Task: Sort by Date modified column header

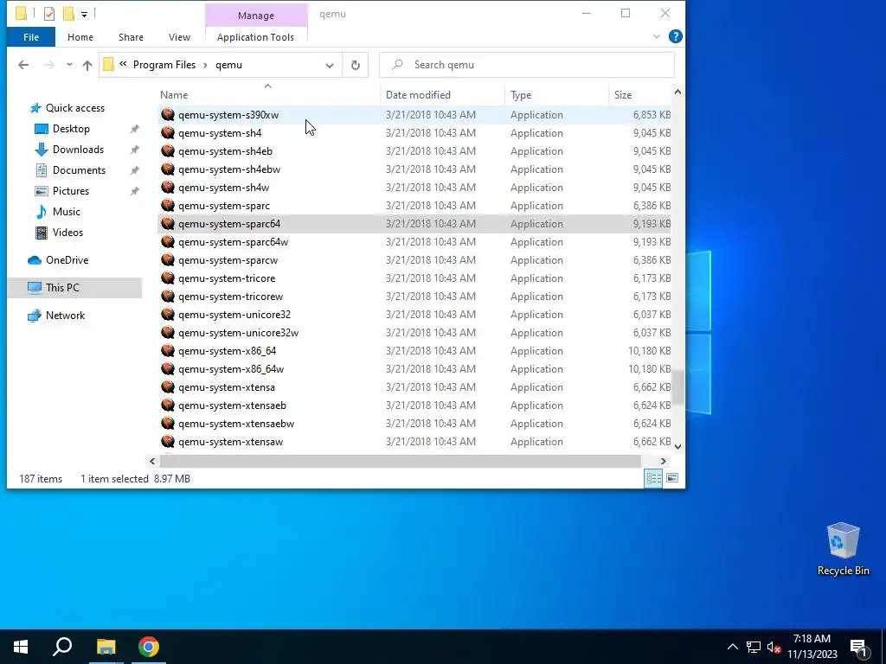Action: pos(443,95)
